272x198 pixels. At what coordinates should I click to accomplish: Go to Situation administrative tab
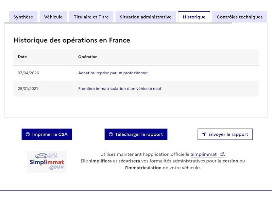(146, 17)
